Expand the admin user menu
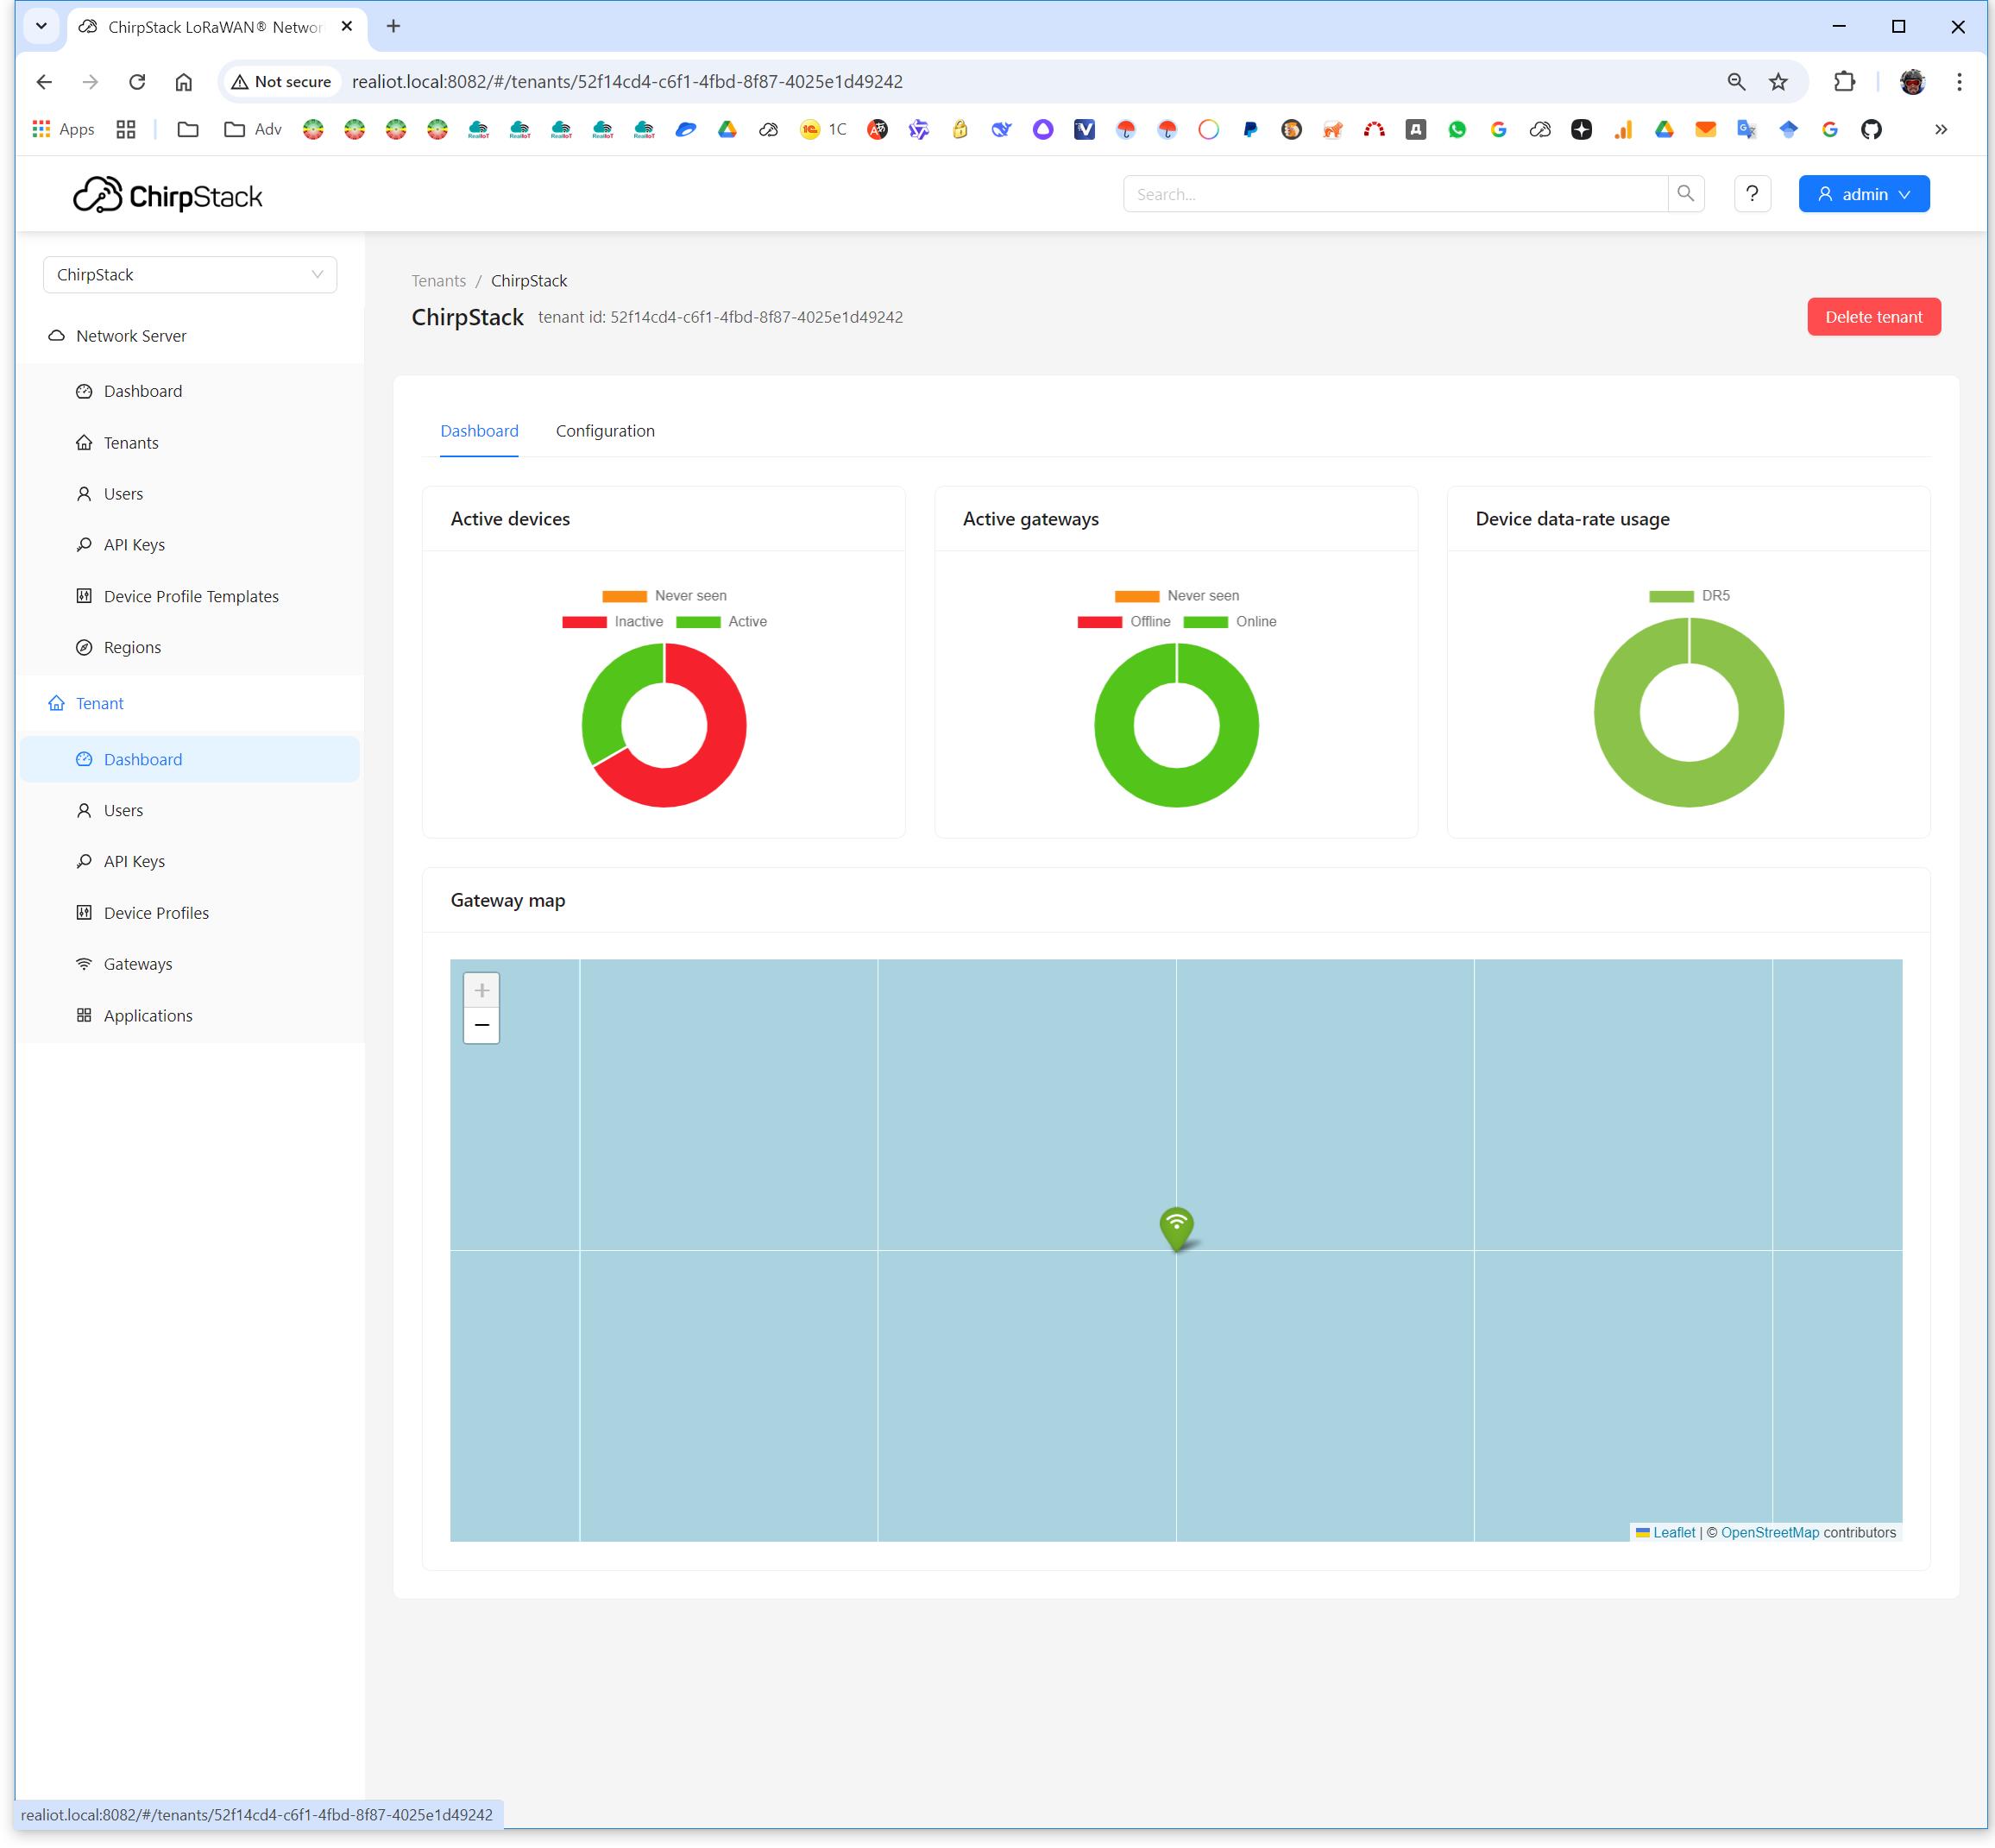The height and width of the screenshot is (1848, 1995). (1863, 194)
